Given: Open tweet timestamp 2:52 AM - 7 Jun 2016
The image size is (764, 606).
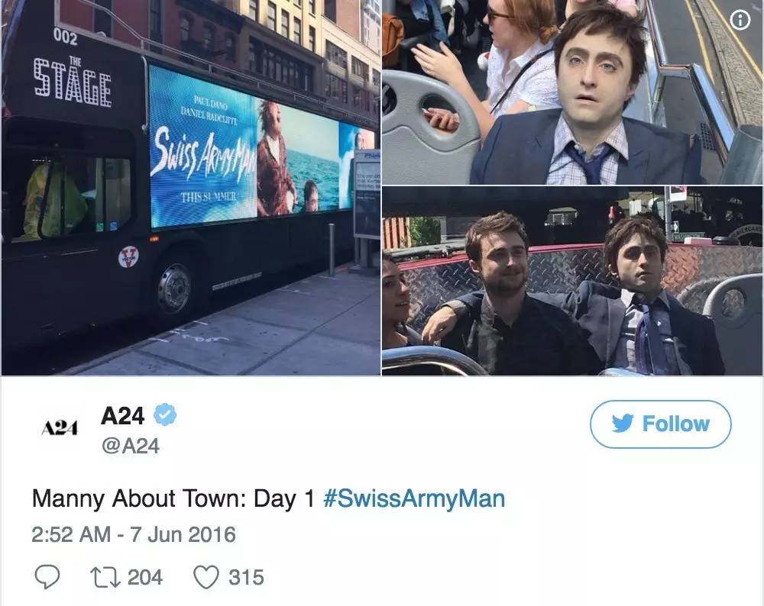Looking at the screenshot, I should [x=134, y=534].
